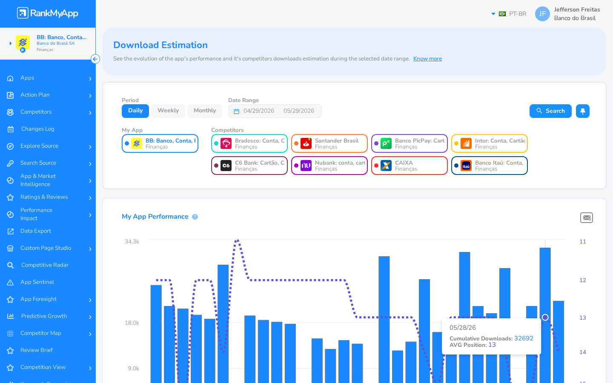
Task: Click the end date field 05/29/2026
Action: pyautogui.click(x=299, y=111)
